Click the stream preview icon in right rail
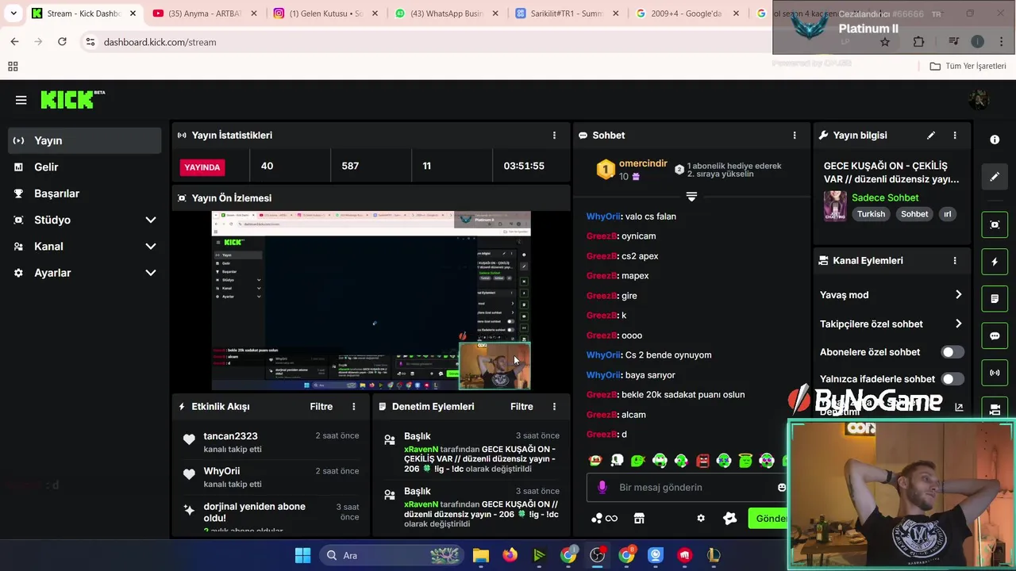 pyautogui.click(x=995, y=224)
